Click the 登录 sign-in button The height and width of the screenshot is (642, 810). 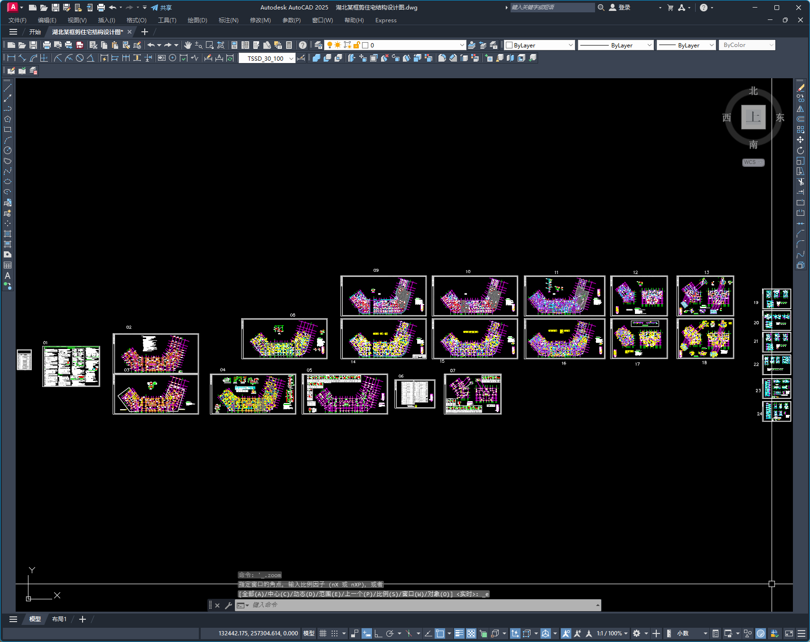coord(620,8)
